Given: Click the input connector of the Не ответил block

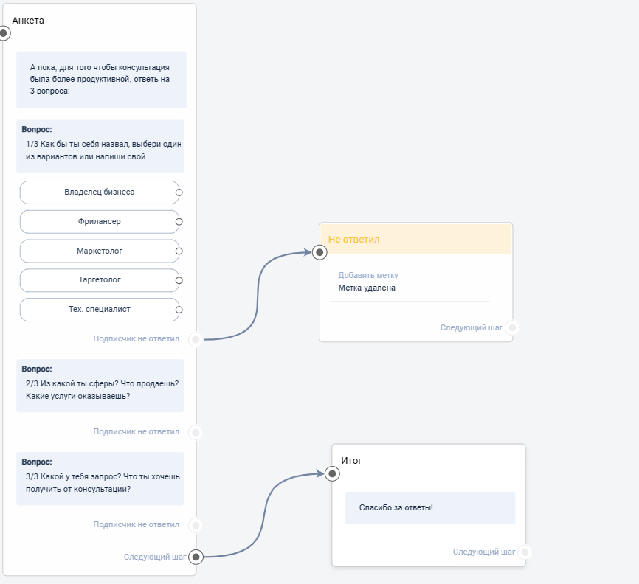Looking at the screenshot, I should 319,253.
